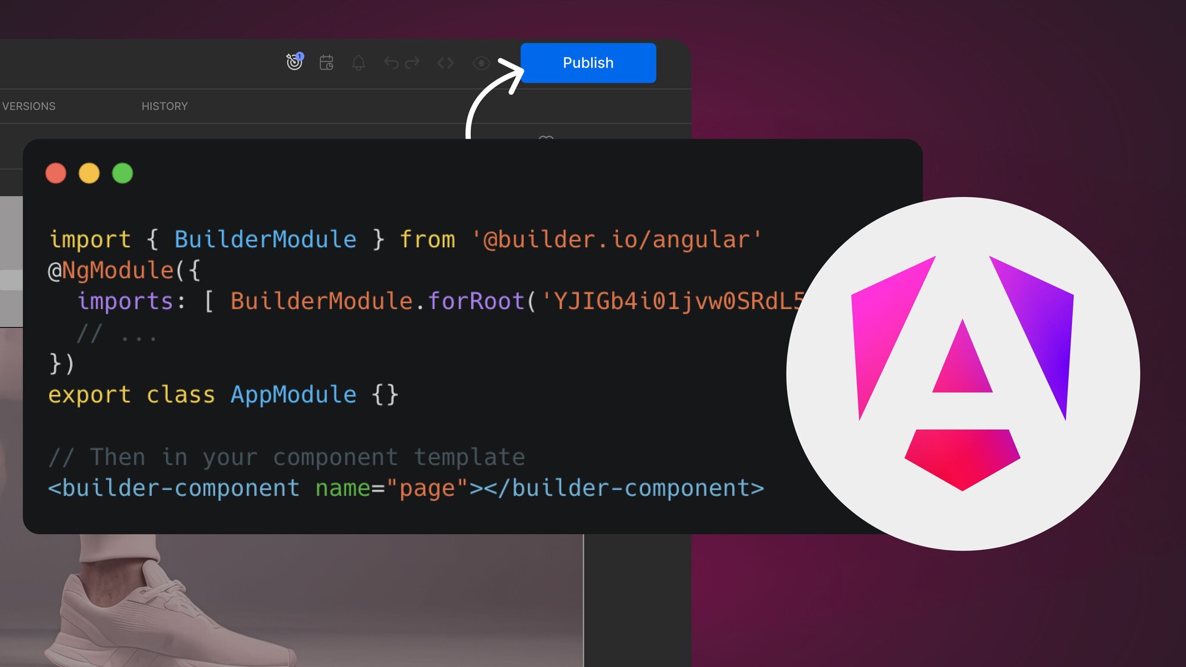Image resolution: width=1186 pixels, height=667 pixels.
Task: Close the code window with the red button
Action: pyautogui.click(x=56, y=173)
